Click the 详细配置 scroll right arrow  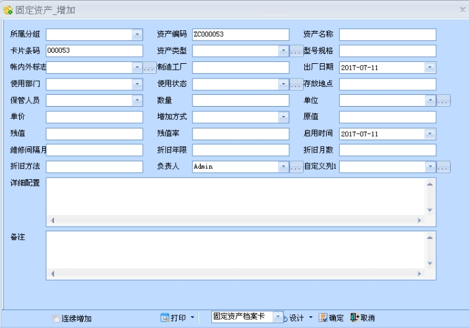click(420, 221)
